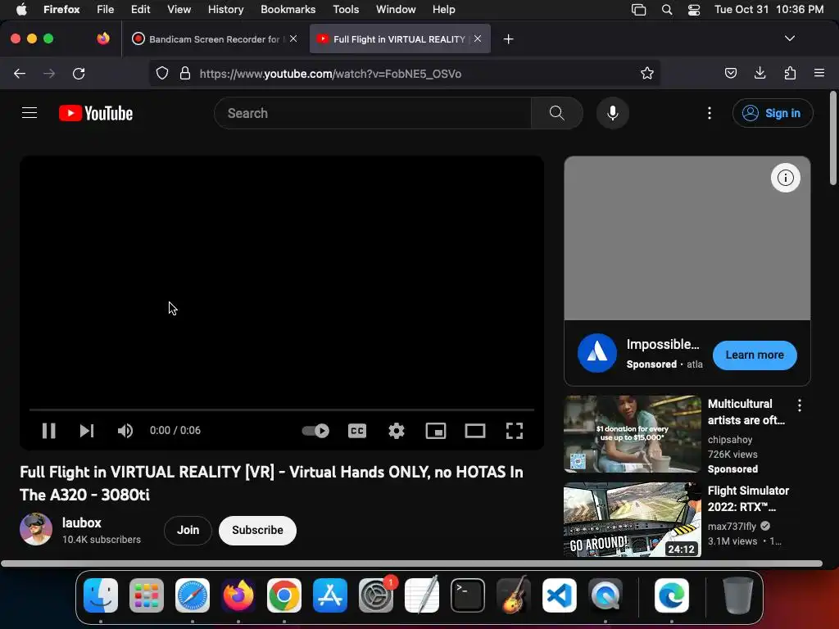Open Flight Simulator 2022 video thumbnail

coord(632,520)
